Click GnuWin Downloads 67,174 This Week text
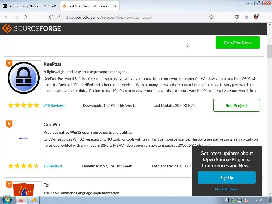This screenshot has width=272, height=204. click(x=107, y=166)
